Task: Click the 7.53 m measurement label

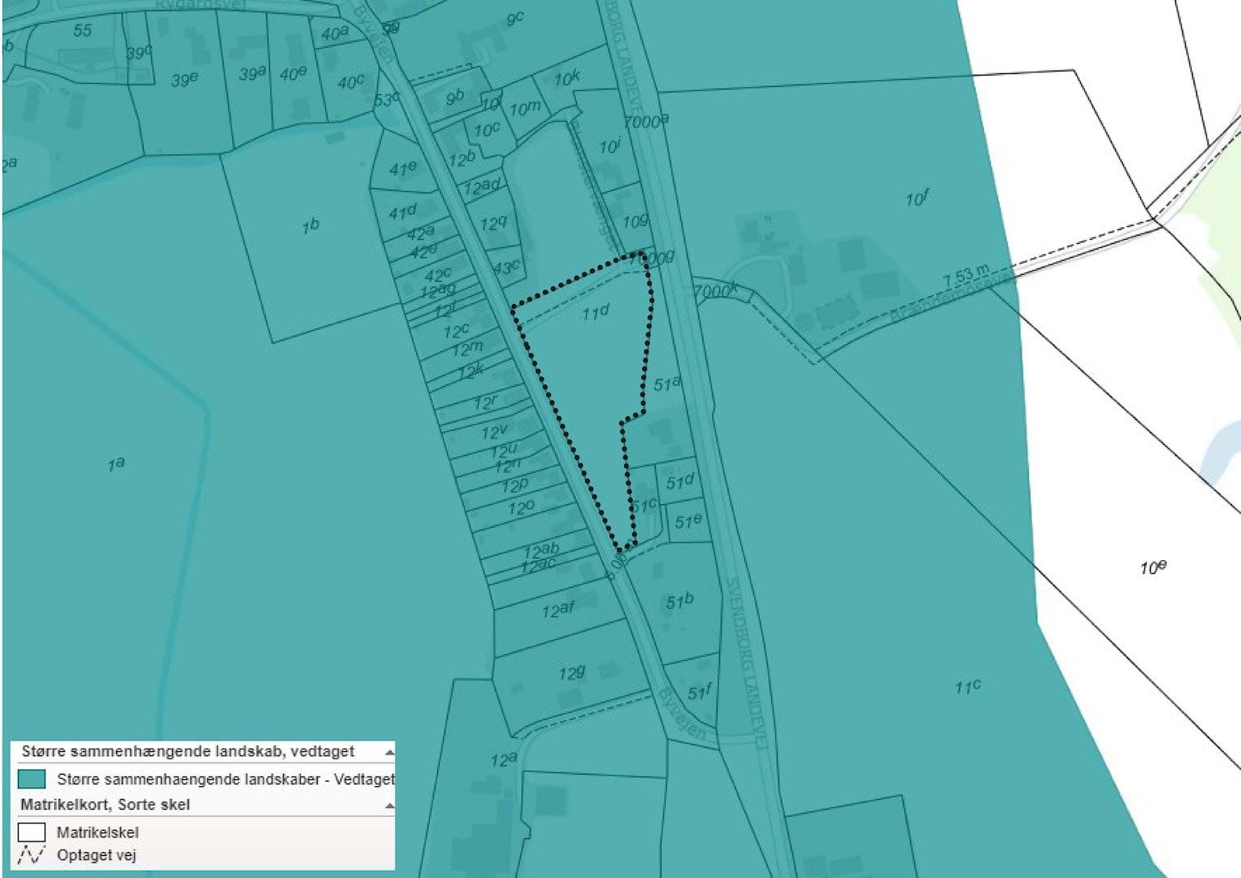Action: pos(965,276)
